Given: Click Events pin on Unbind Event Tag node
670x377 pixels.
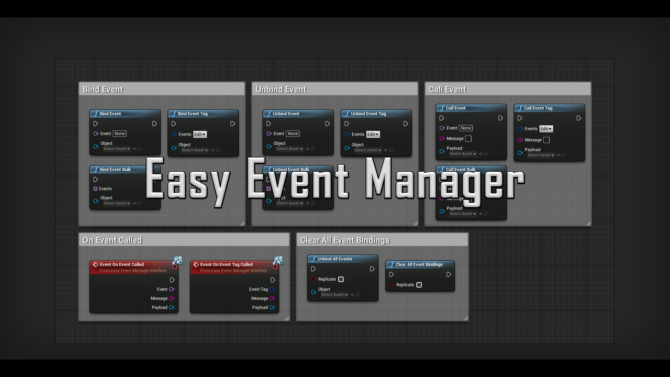Looking at the screenshot, I should [x=348, y=134].
